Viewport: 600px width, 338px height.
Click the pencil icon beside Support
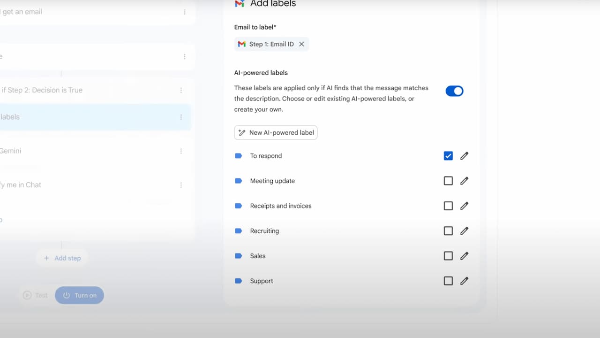pos(464,281)
